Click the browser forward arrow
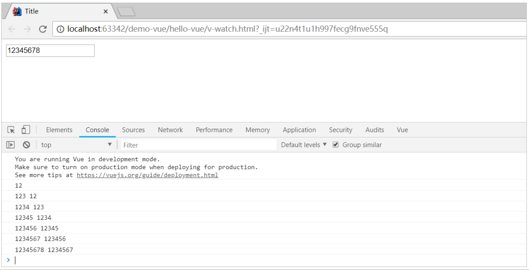This screenshot has width=529, height=270. click(27, 29)
